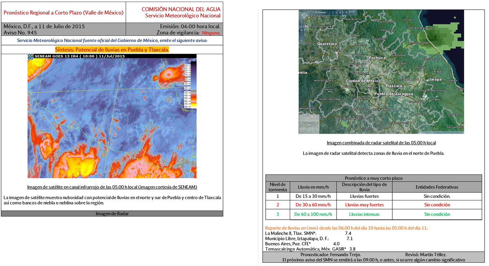This screenshot has width=489, height=266.
Task: Click Servicio Meteorológico Nacional red subtitle
Action: 183,16
